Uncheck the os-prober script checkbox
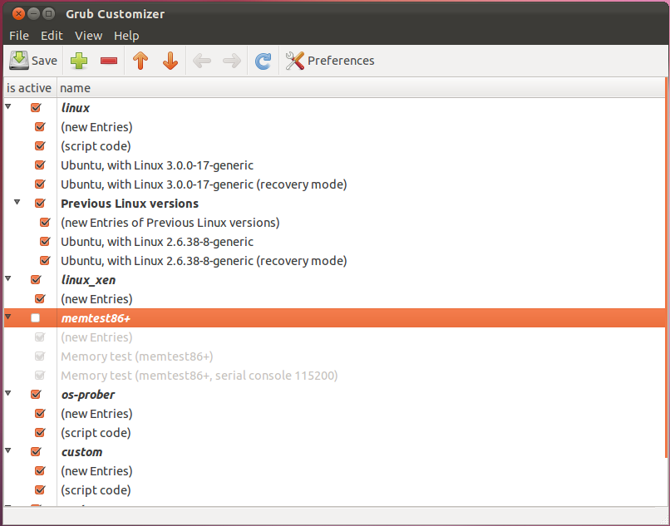 pos(36,394)
